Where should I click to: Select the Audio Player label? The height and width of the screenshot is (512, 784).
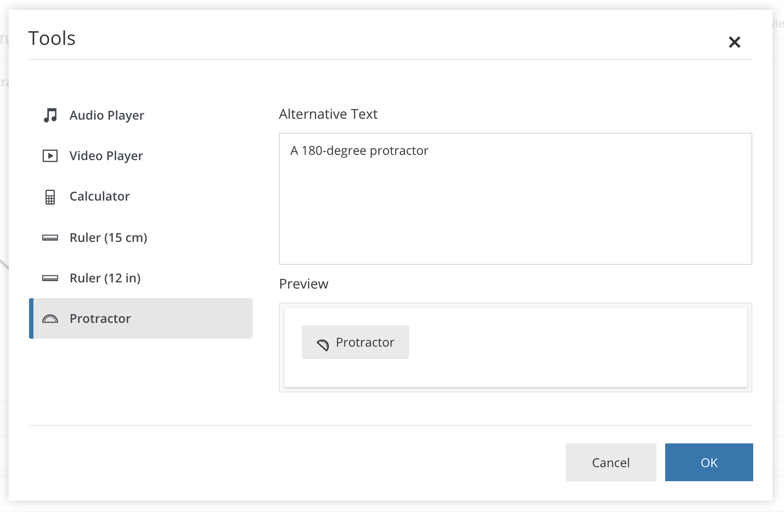click(x=107, y=115)
